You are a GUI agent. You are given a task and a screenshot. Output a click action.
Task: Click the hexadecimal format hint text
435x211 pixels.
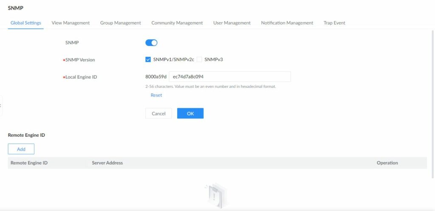click(211, 87)
